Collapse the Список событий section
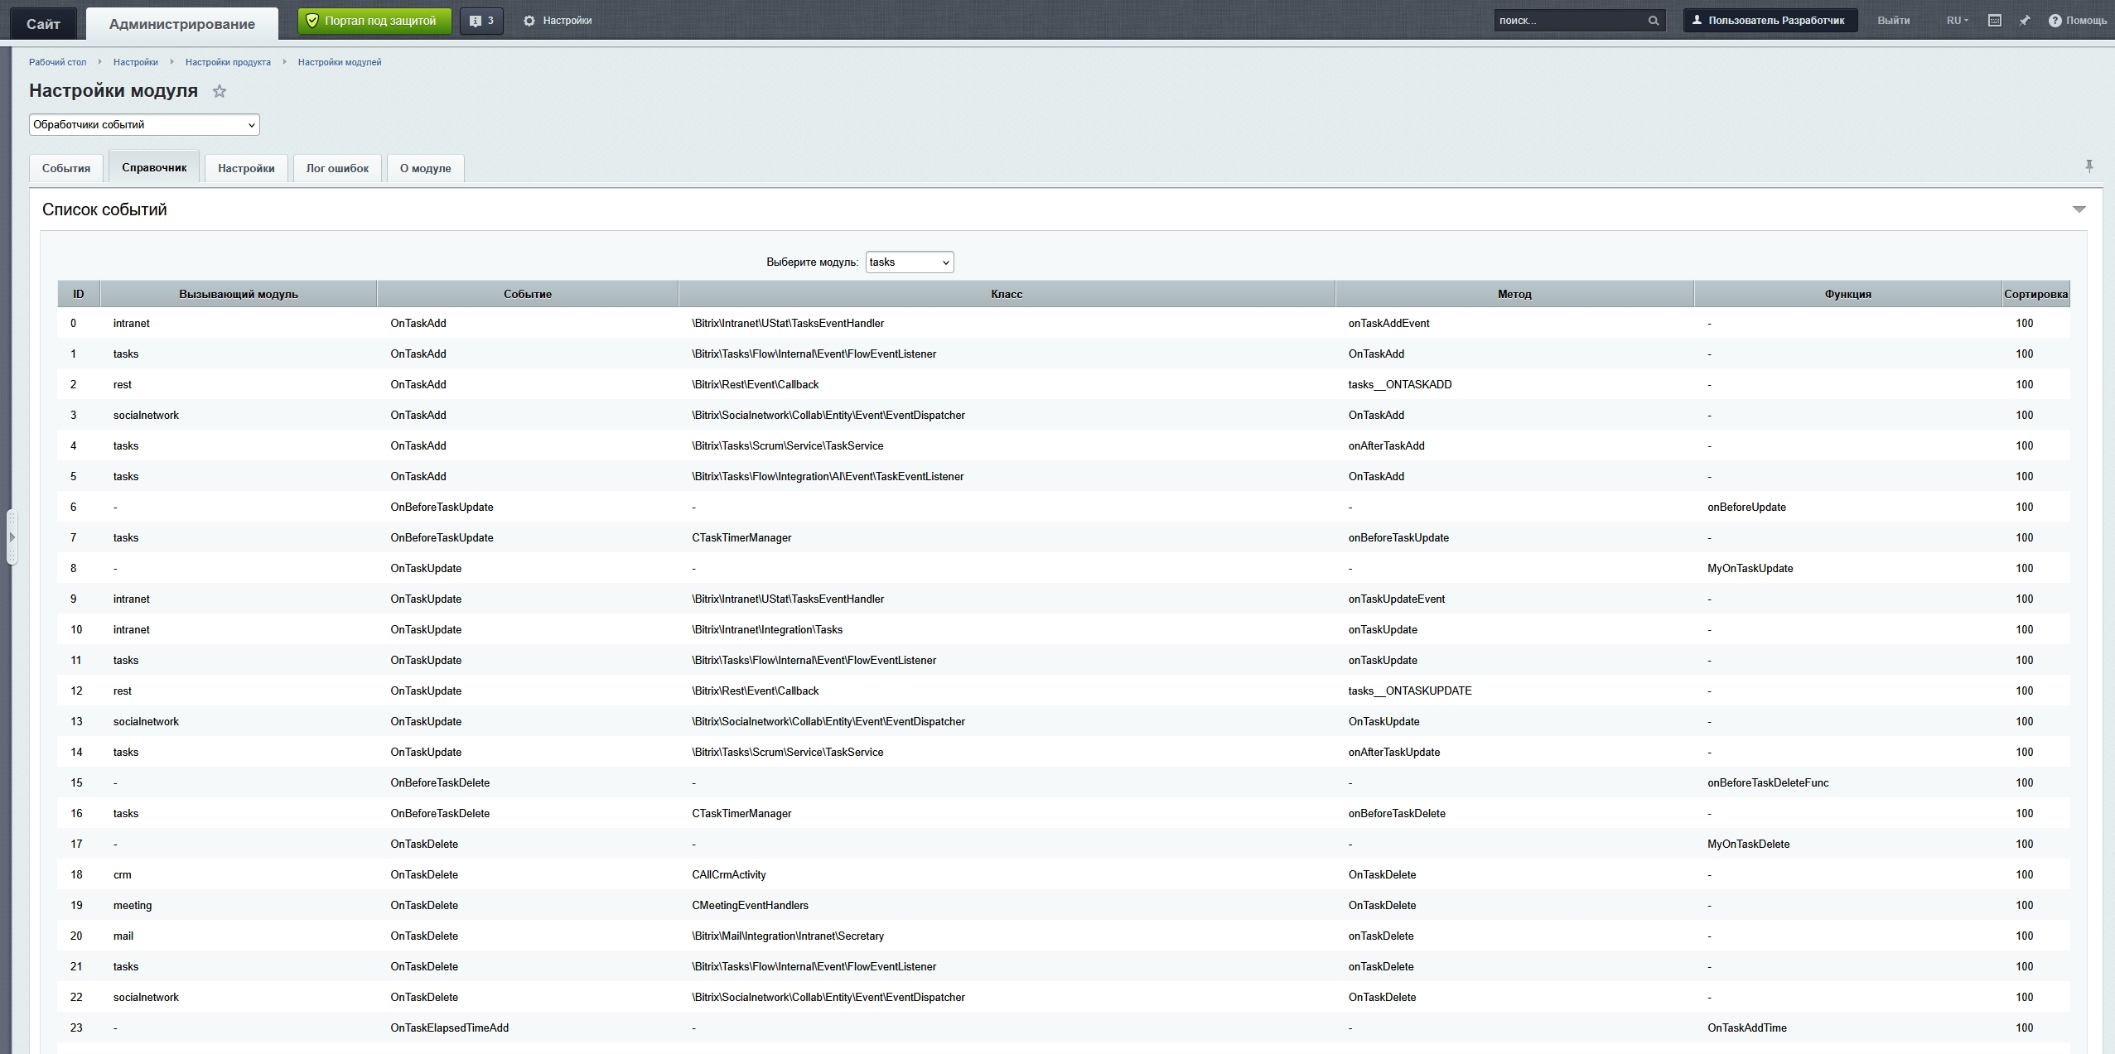 [x=2079, y=209]
